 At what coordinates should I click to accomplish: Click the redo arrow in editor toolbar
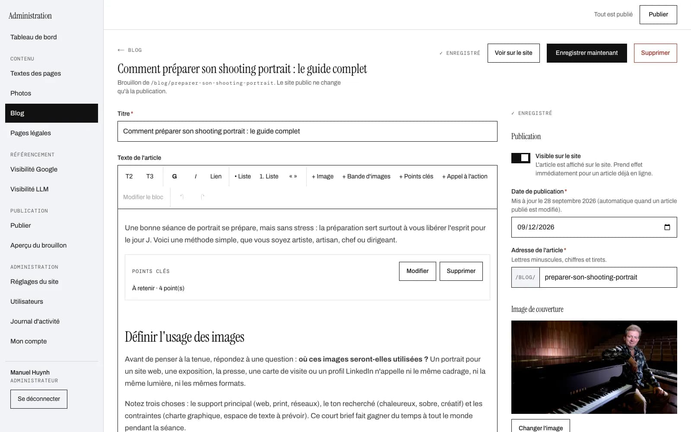[x=203, y=197]
